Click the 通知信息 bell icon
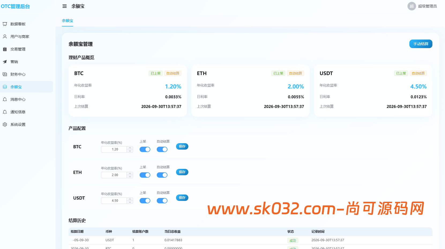 coord(5,112)
